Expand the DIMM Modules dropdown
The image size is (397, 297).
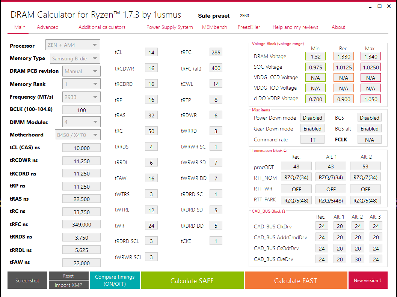[x=81, y=122]
